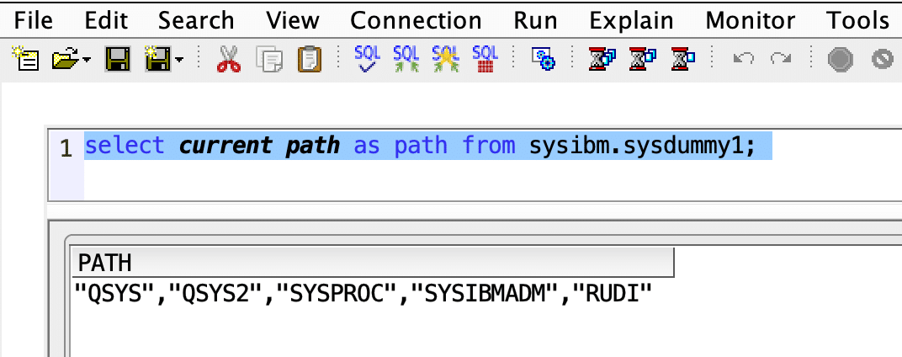Image resolution: width=902 pixels, height=357 pixels.
Task: Click the gray Stop octagon icon
Action: pyautogui.click(x=840, y=59)
